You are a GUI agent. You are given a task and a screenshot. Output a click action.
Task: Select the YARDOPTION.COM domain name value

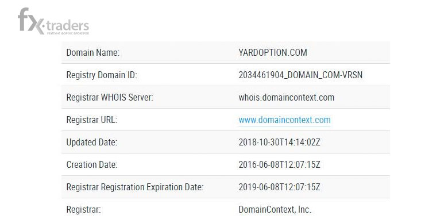click(x=273, y=53)
